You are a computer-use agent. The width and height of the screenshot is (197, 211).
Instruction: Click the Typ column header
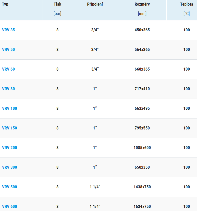(x=5, y=4)
